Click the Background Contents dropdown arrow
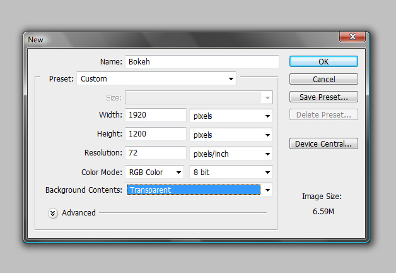The image size is (396, 273). coord(267,190)
